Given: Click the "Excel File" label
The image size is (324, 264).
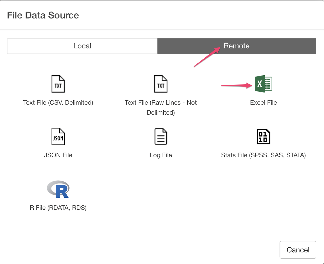Looking at the screenshot, I should click(x=263, y=102).
